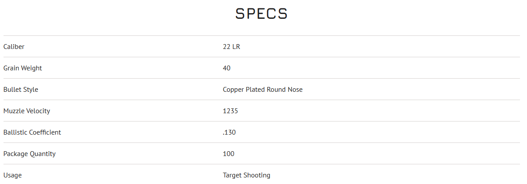Click the Muzzle Velocity label
This screenshot has height=184, width=527.
coord(27,111)
